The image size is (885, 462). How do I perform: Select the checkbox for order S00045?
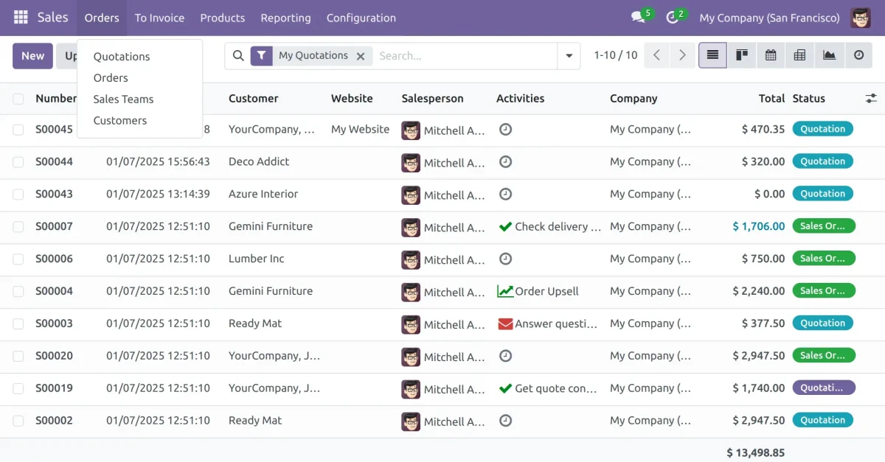coord(18,130)
